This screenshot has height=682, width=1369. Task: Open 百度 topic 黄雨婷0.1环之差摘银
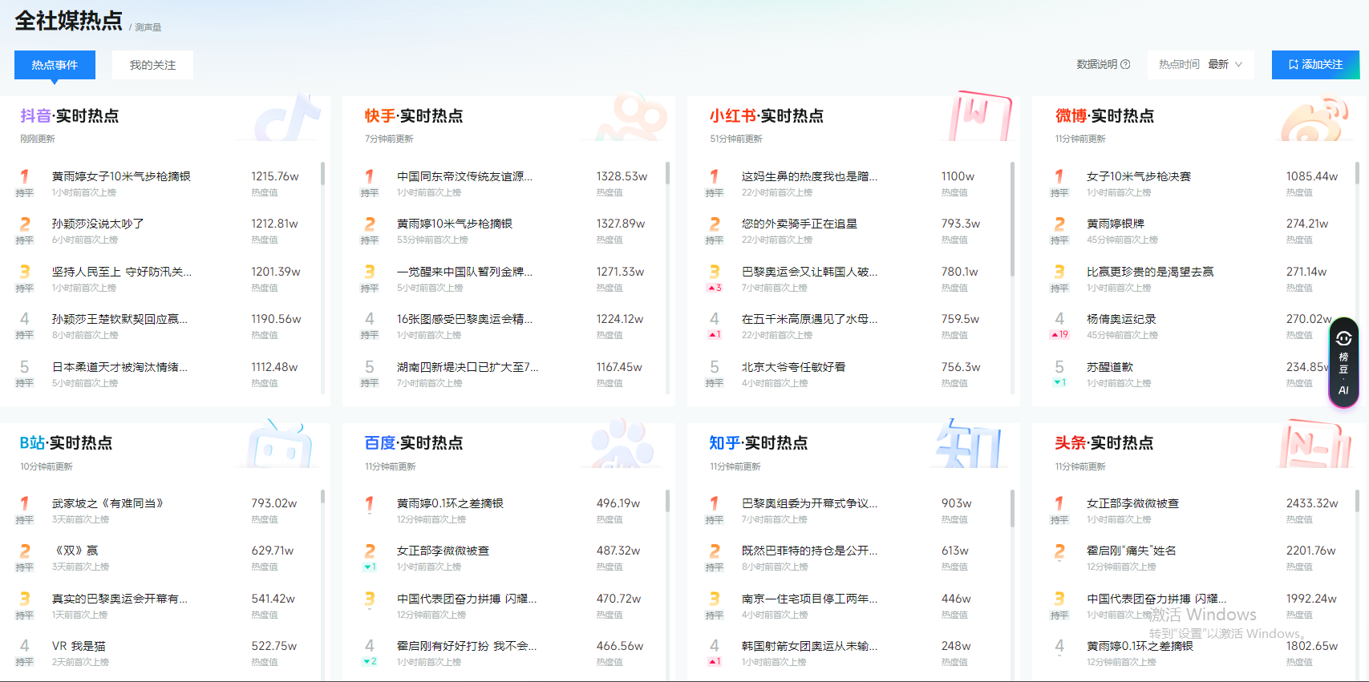(x=450, y=503)
